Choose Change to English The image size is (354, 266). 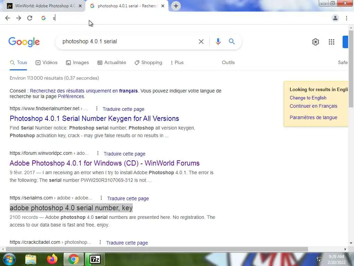click(x=308, y=98)
